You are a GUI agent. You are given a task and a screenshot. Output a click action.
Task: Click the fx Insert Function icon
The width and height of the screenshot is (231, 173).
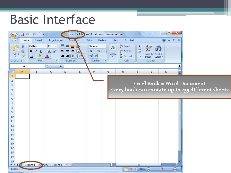pos(61,66)
